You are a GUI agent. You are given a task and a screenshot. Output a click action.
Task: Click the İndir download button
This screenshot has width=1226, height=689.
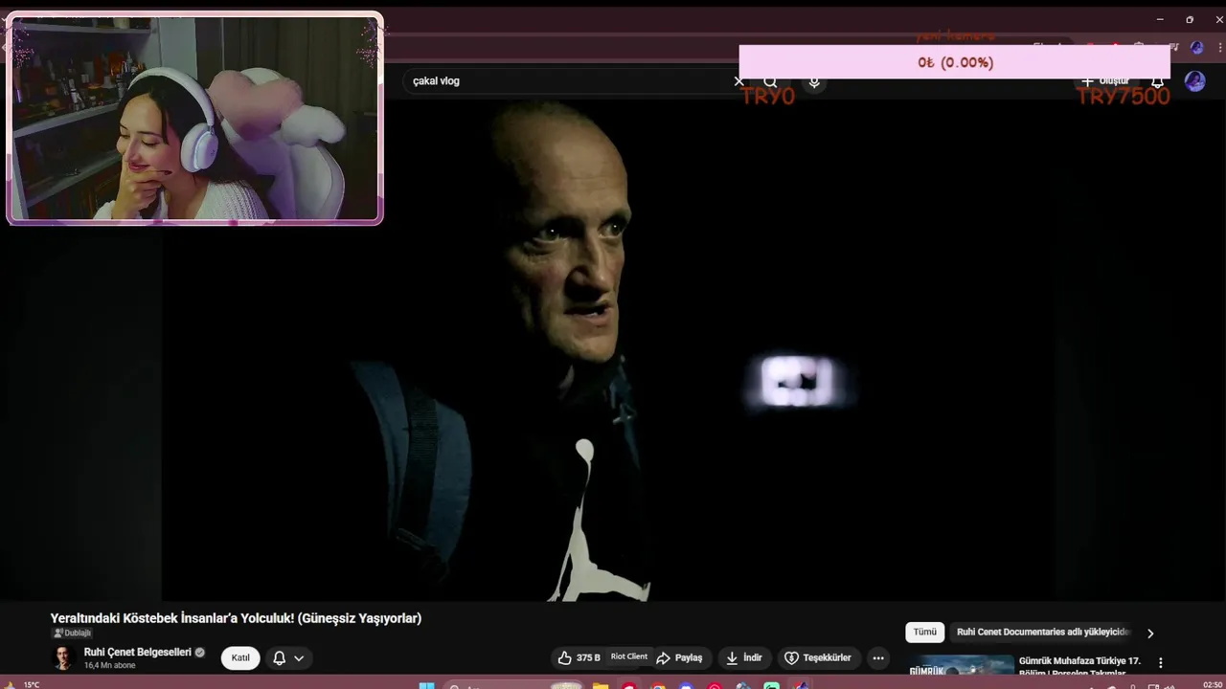pyautogui.click(x=743, y=658)
